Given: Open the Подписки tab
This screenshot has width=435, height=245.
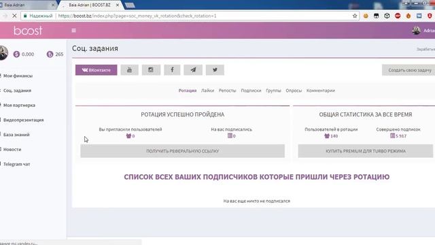Looking at the screenshot, I should point(251,91).
